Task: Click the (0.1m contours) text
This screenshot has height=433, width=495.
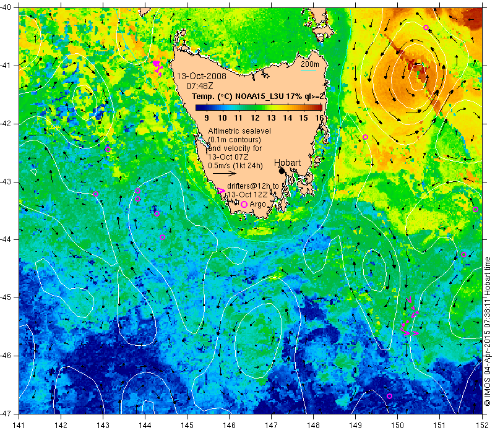Action: 235,140
